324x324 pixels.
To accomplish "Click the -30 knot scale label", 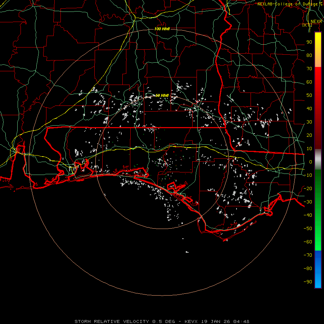I will pyautogui.click(x=308, y=202).
